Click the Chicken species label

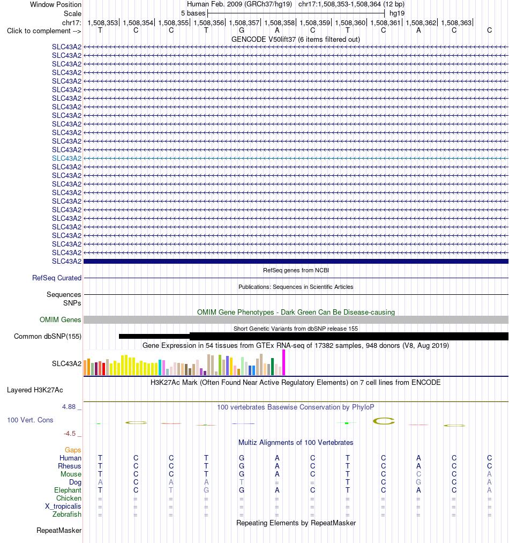pos(69,498)
